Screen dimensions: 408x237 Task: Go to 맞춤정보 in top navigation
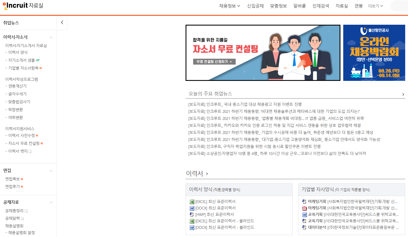pyautogui.click(x=278, y=6)
